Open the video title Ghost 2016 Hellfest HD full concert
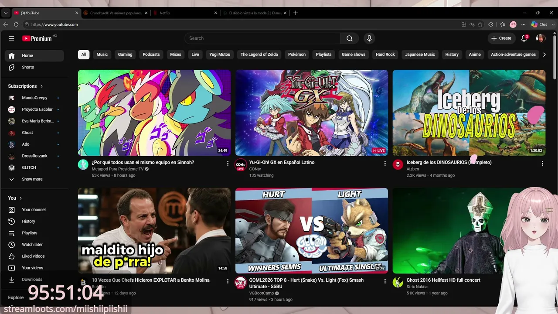The width and height of the screenshot is (558, 314). [x=443, y=280]
